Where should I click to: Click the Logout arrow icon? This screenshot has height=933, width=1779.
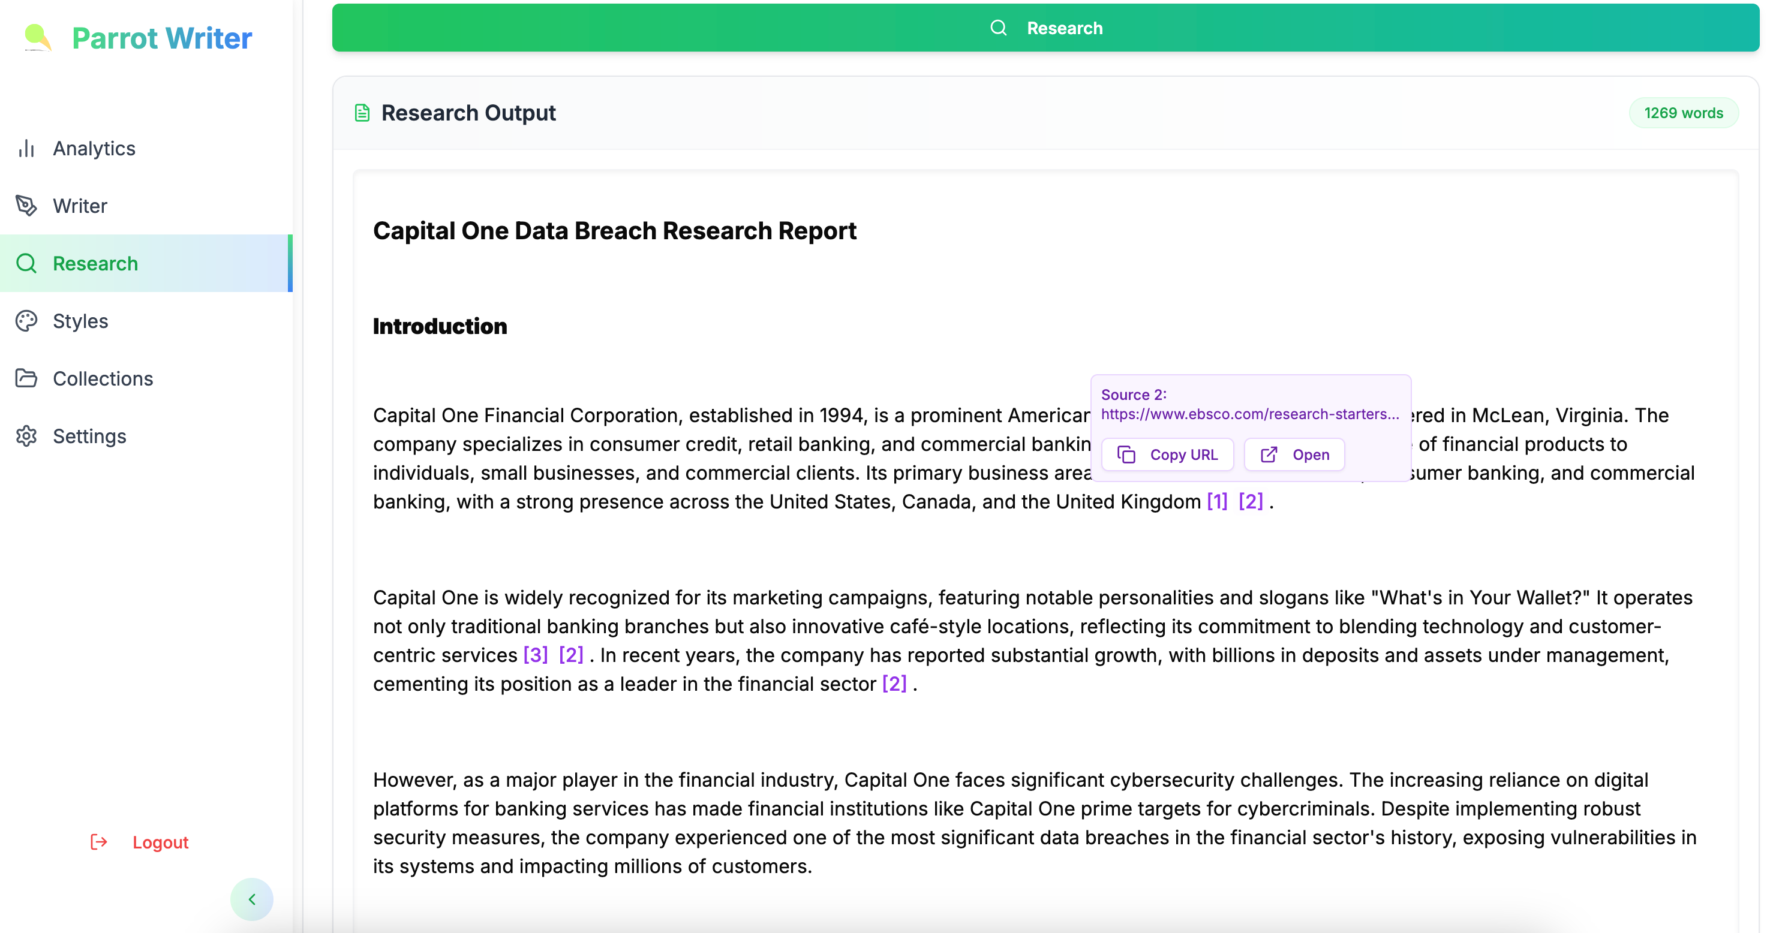click(x=99, y=842)
